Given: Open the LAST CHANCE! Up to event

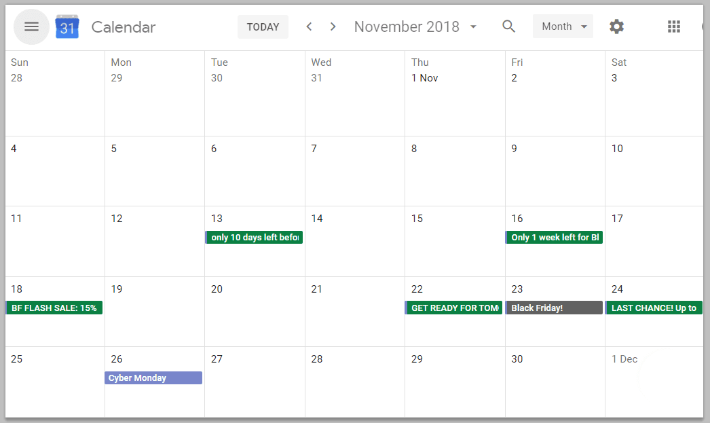Looking at the screenshot, I should pos(654,308).
